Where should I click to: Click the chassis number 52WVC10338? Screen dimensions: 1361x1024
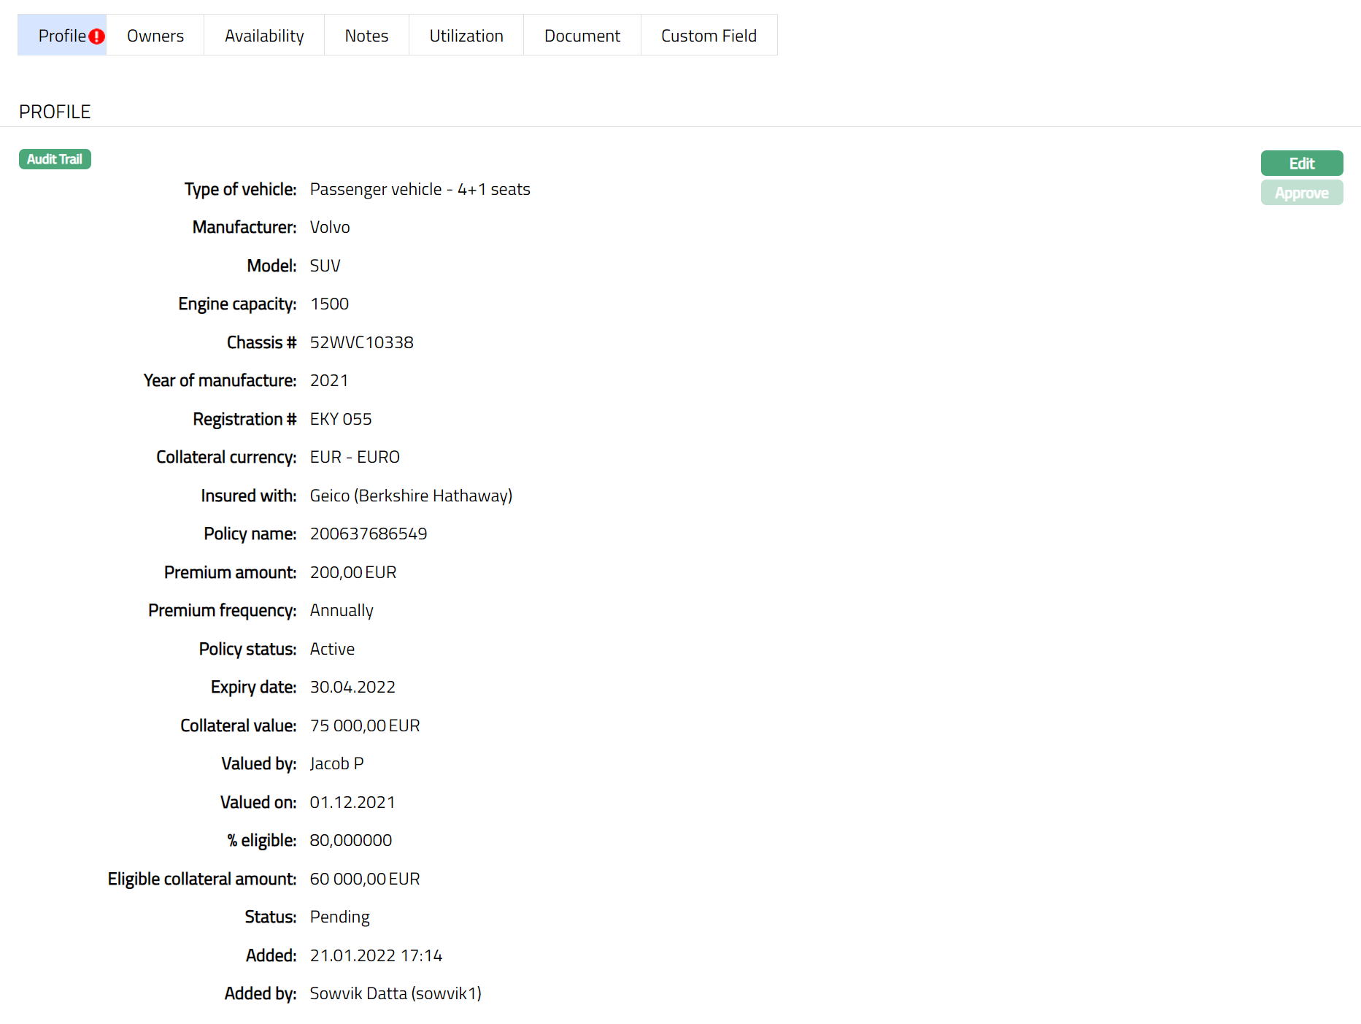[x=361, y=342]
